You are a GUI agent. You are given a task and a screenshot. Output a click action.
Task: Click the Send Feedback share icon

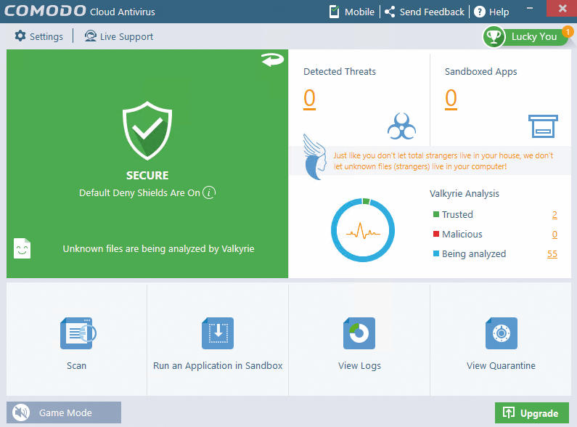[x=390, y=12]
